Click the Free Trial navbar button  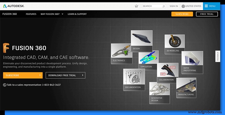pos(207,14)
